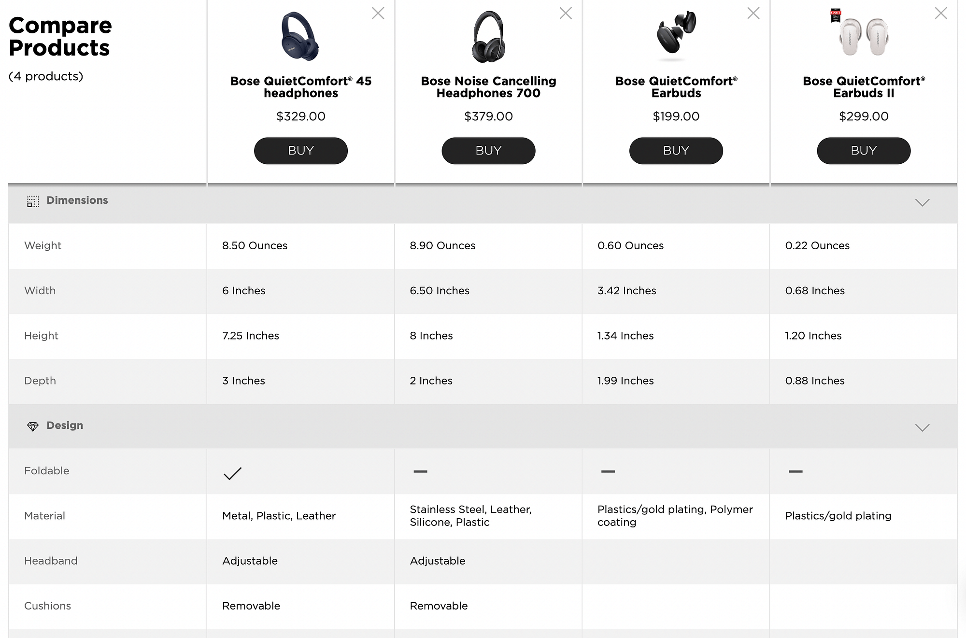The image size is (966, 638).
Task: Click the Dimensions section grid icon
Action: (x=33, y=201)
